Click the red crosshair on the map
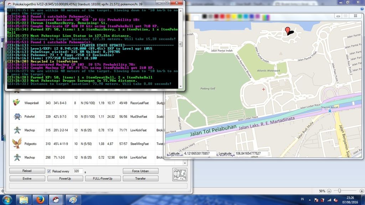 coord(263,89)
